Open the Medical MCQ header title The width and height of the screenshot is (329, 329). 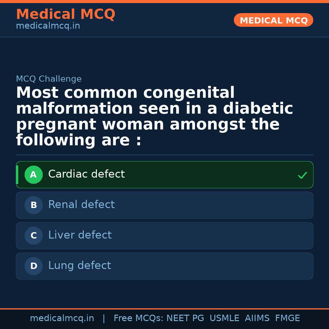(x=65, y=14)
